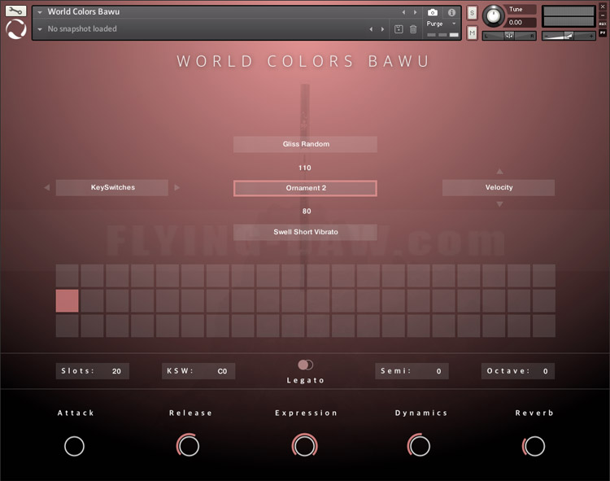Click the KSW C0 value field
610x481 pixels.
198,371
